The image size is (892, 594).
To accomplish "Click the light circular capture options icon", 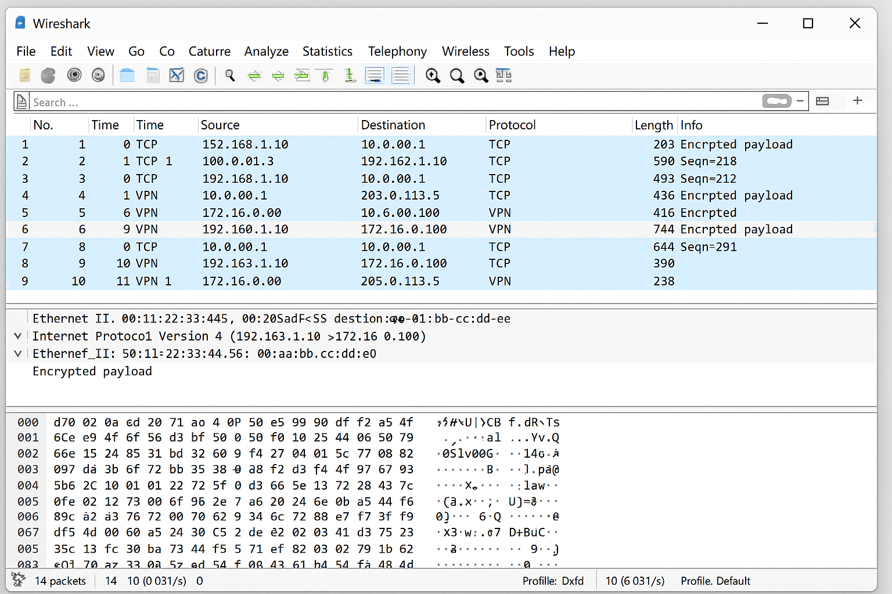I will click(98, 75).
